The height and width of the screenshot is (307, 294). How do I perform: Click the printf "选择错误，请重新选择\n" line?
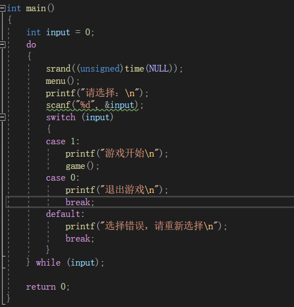[x=146, y=226]
